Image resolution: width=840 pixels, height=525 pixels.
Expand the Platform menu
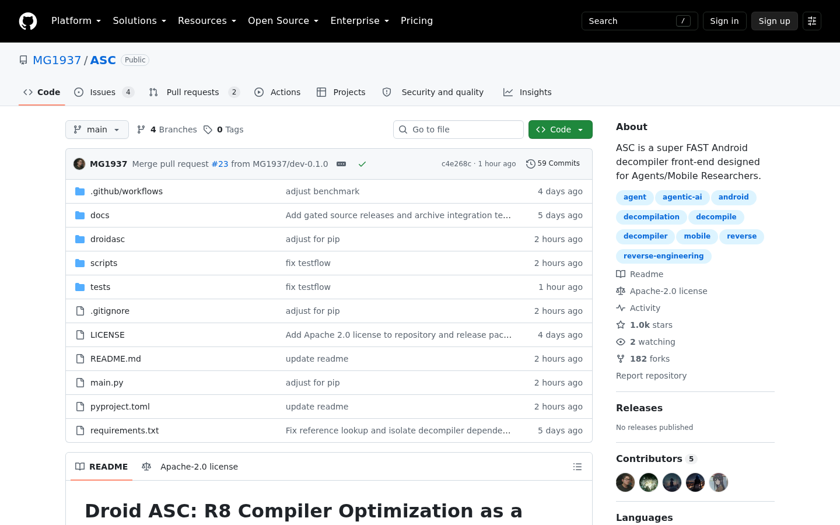tap(76, 21)
